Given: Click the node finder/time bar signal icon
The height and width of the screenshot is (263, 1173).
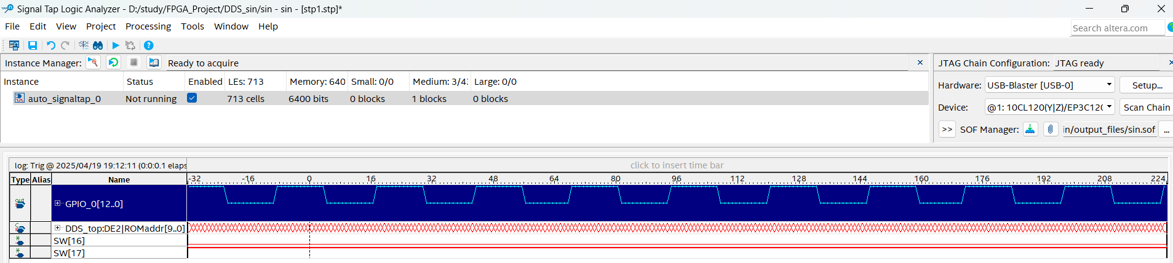Looking at the screenshot, I should 84,45.
